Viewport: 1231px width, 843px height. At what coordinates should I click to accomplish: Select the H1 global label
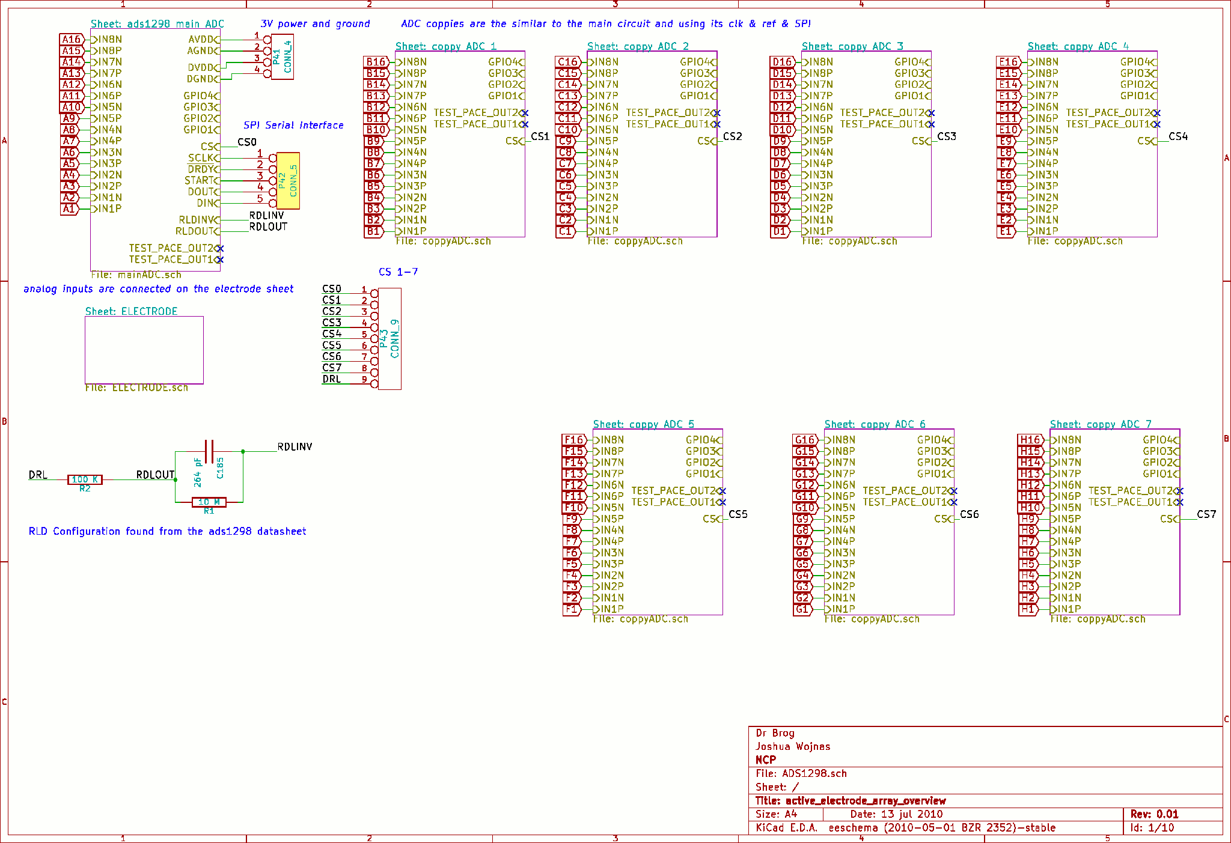click(1028, 609)
